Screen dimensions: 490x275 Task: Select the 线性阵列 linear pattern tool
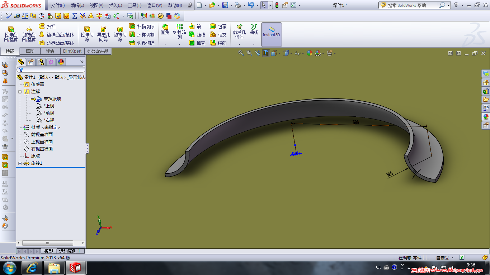179,32
